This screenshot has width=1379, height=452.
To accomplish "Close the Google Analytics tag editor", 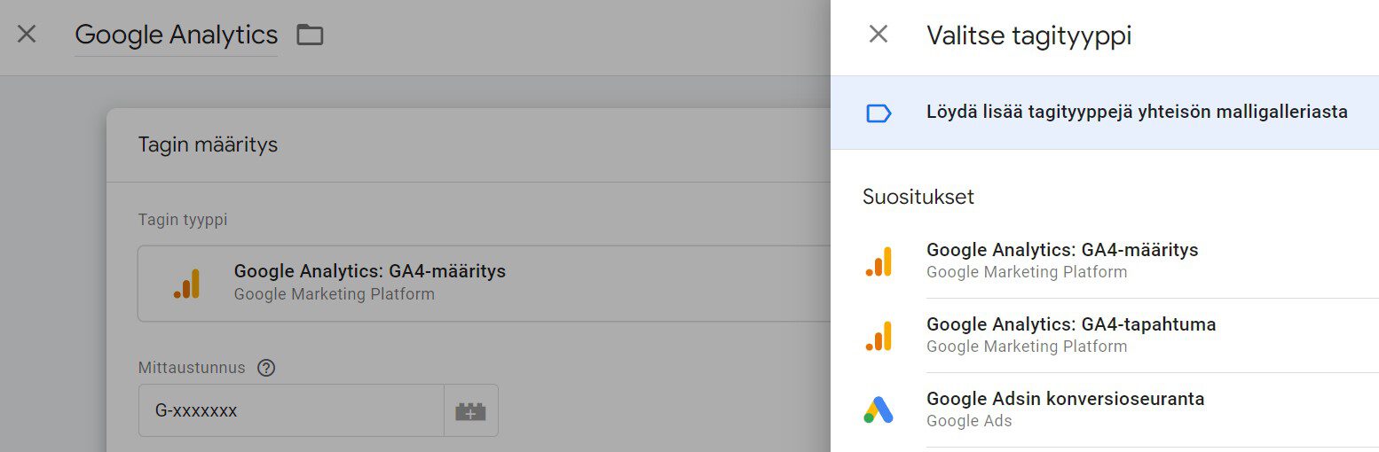I will point(27,35).
